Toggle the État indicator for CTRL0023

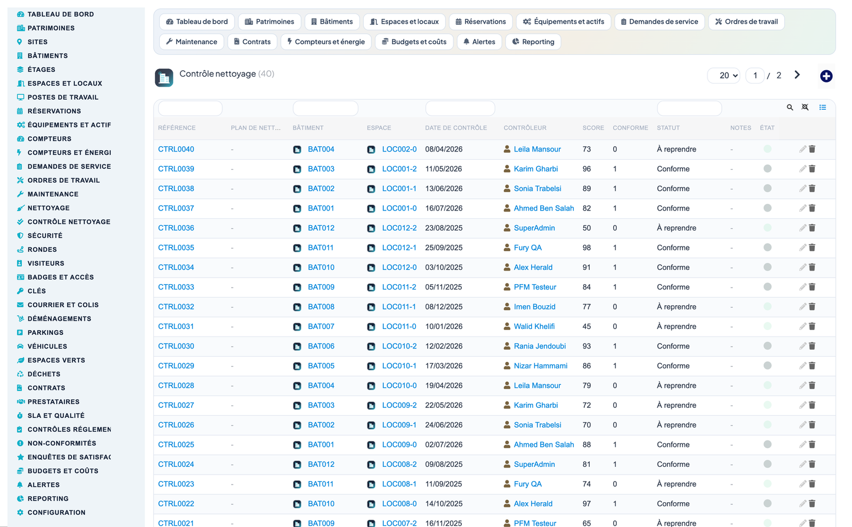tap(767, 484)
